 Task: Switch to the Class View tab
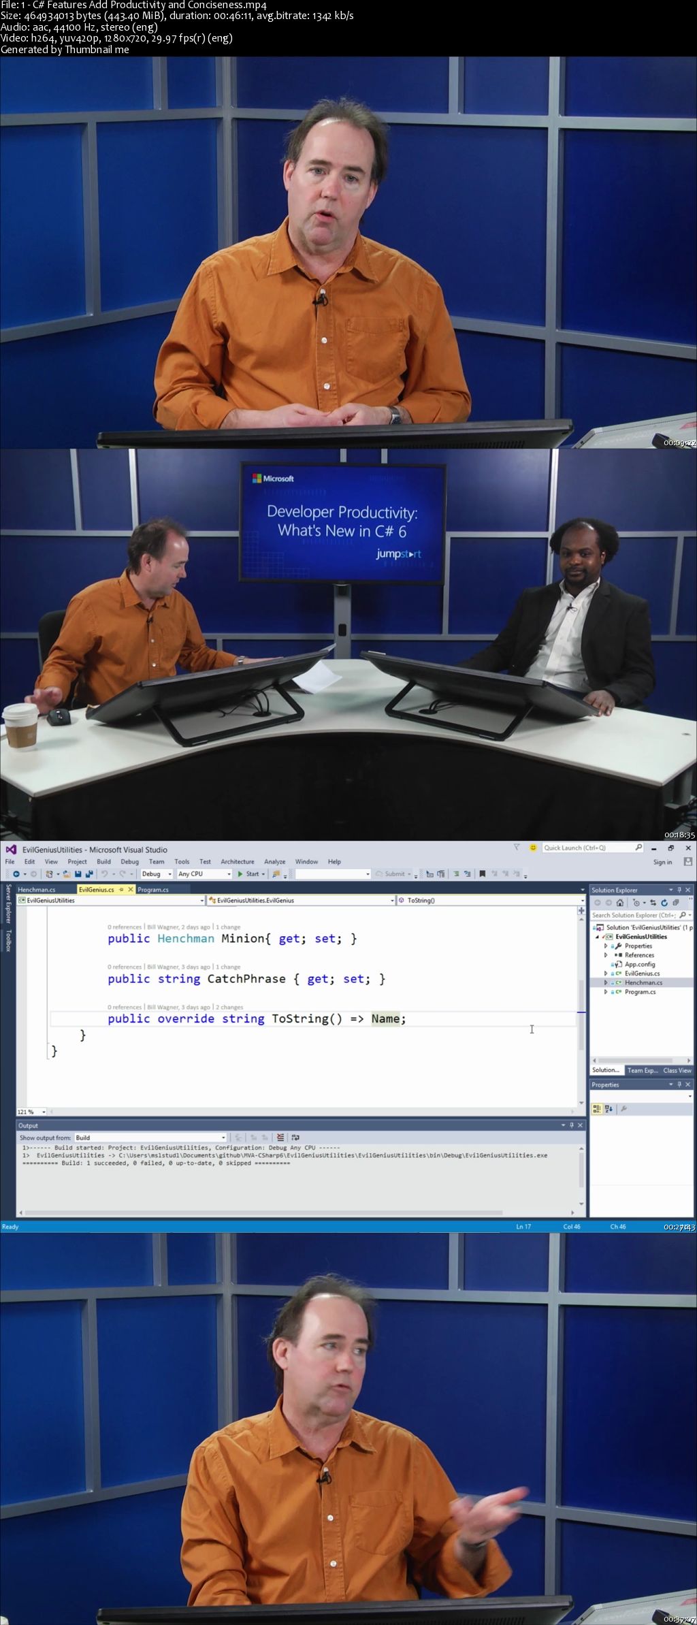(x=677, y=1070)
